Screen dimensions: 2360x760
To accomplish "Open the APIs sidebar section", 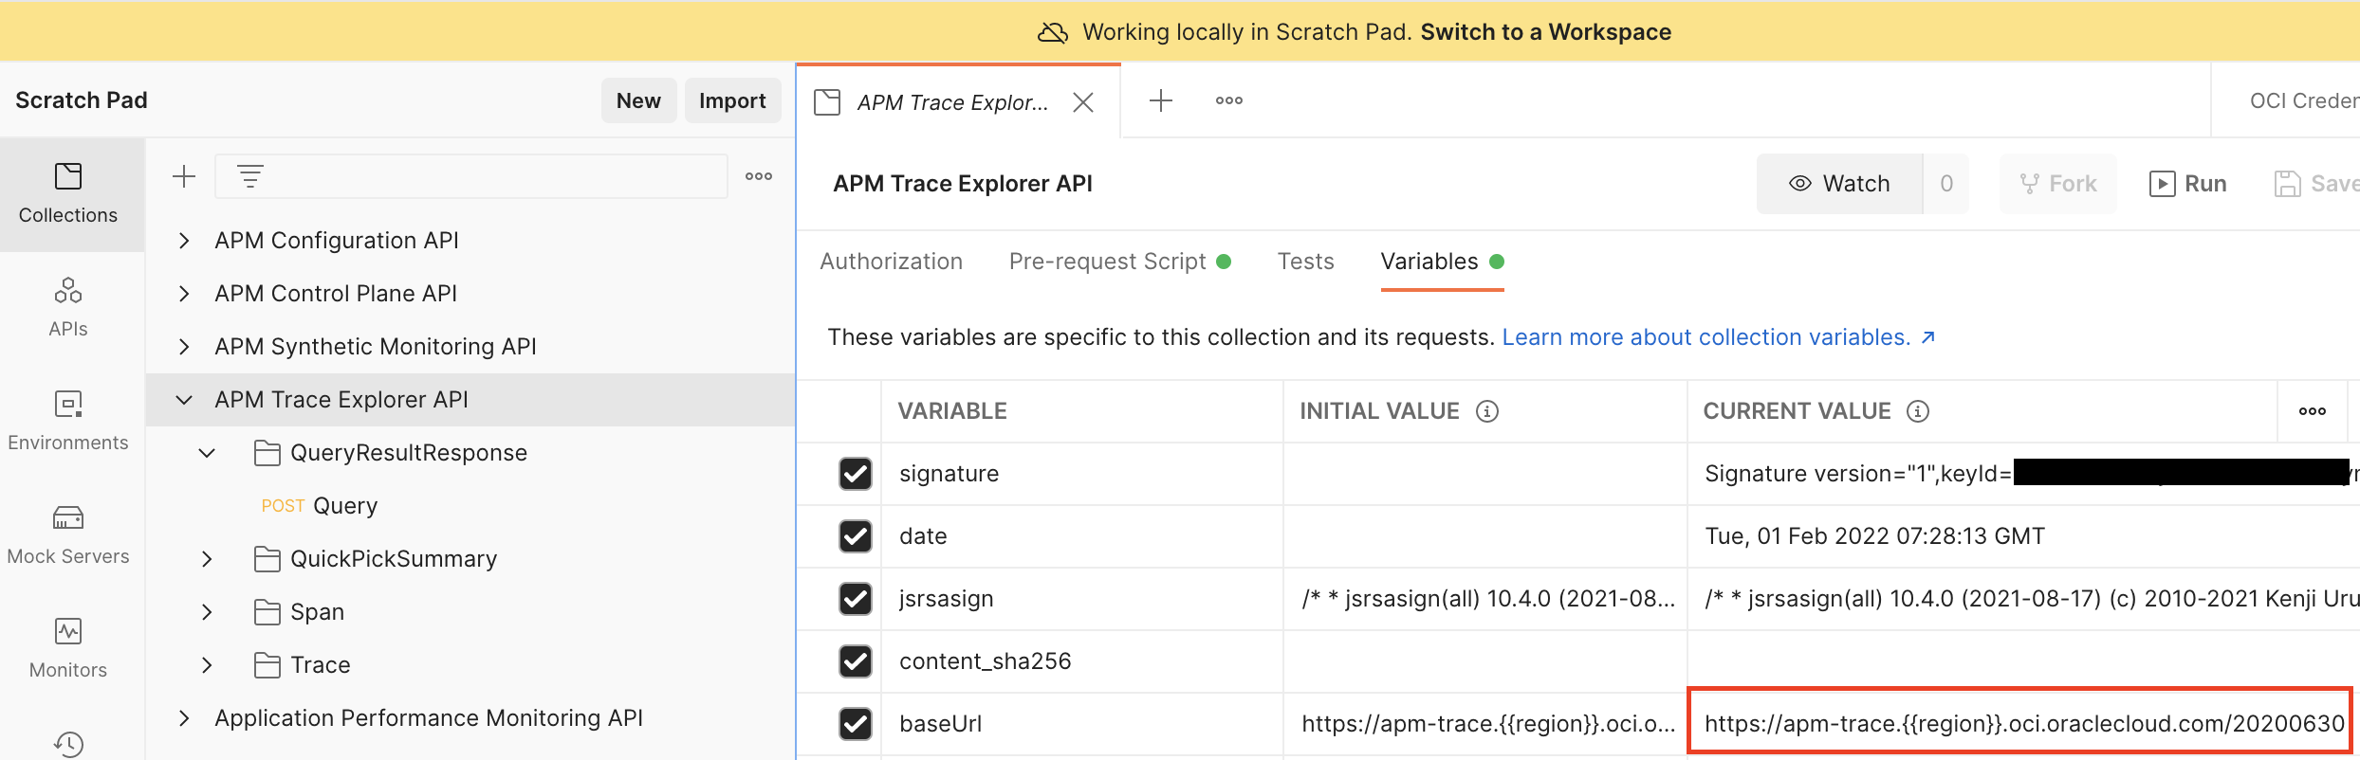I will click(x=67, y=307).
